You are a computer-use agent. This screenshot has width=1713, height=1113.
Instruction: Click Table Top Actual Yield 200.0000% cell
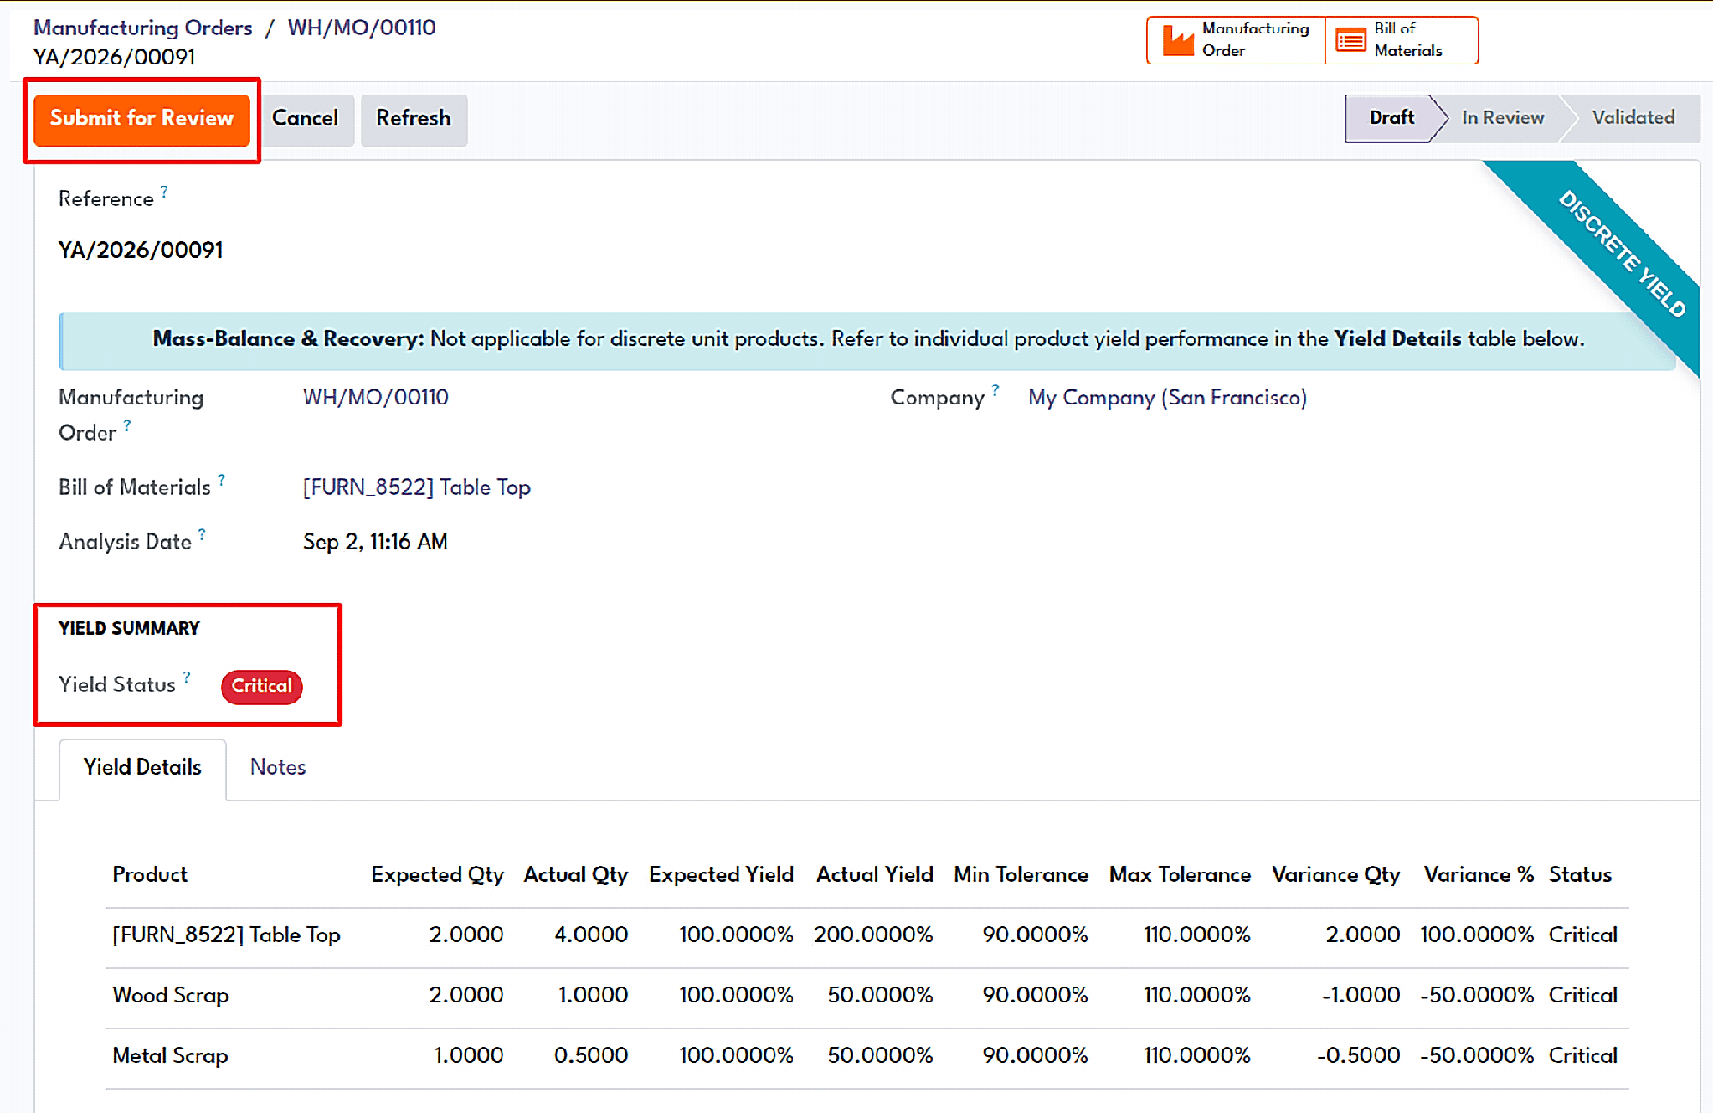click(x=873, y=935)
